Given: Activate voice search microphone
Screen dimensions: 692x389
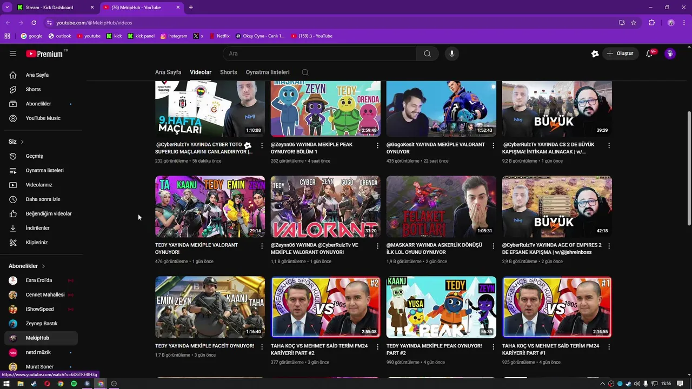Looking at the screenshot, I should pyautogui.click(x=452, y=53).
